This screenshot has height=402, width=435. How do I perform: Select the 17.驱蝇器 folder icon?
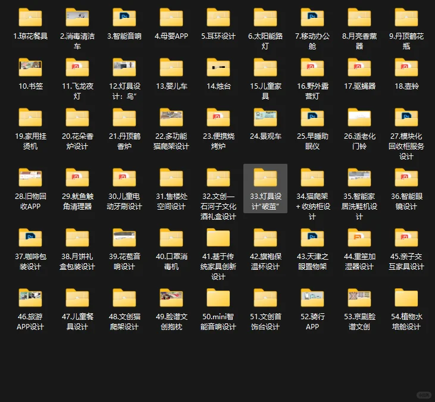pos(359,67)
